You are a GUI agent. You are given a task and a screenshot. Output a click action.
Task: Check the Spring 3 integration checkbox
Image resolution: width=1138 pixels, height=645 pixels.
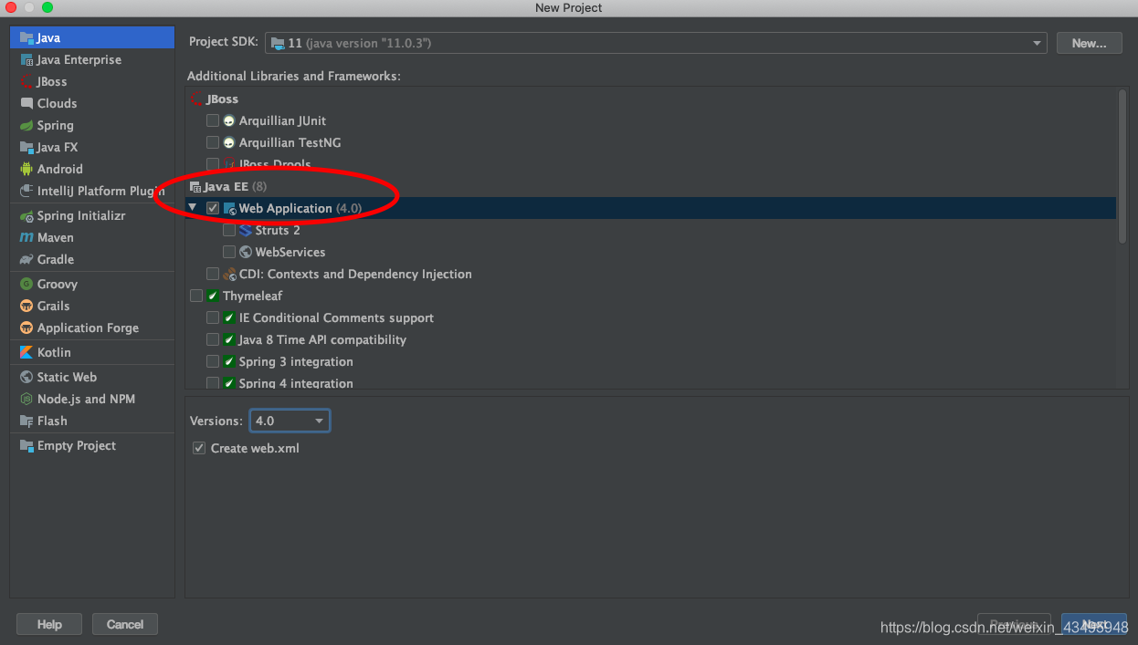point(213,362)
